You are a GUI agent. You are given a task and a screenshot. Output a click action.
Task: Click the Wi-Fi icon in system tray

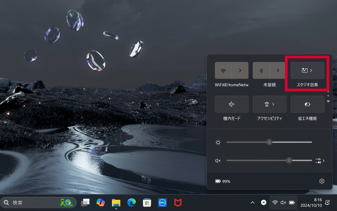275,203
